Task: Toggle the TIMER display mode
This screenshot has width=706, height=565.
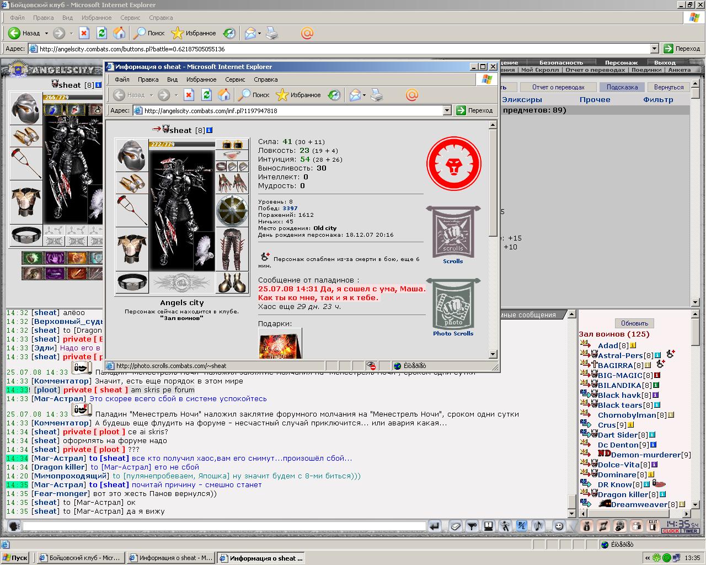Action: 690,531
